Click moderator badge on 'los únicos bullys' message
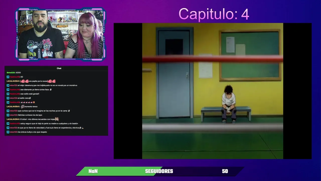The image size is (321, 181). click(x=8, y=132)
